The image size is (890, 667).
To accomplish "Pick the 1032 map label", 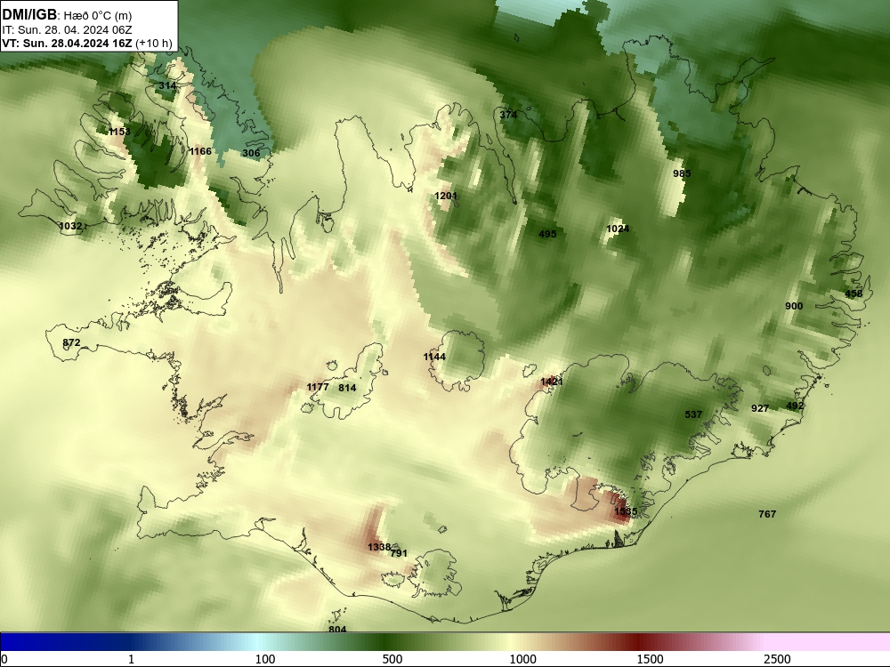I will [70, 226].
